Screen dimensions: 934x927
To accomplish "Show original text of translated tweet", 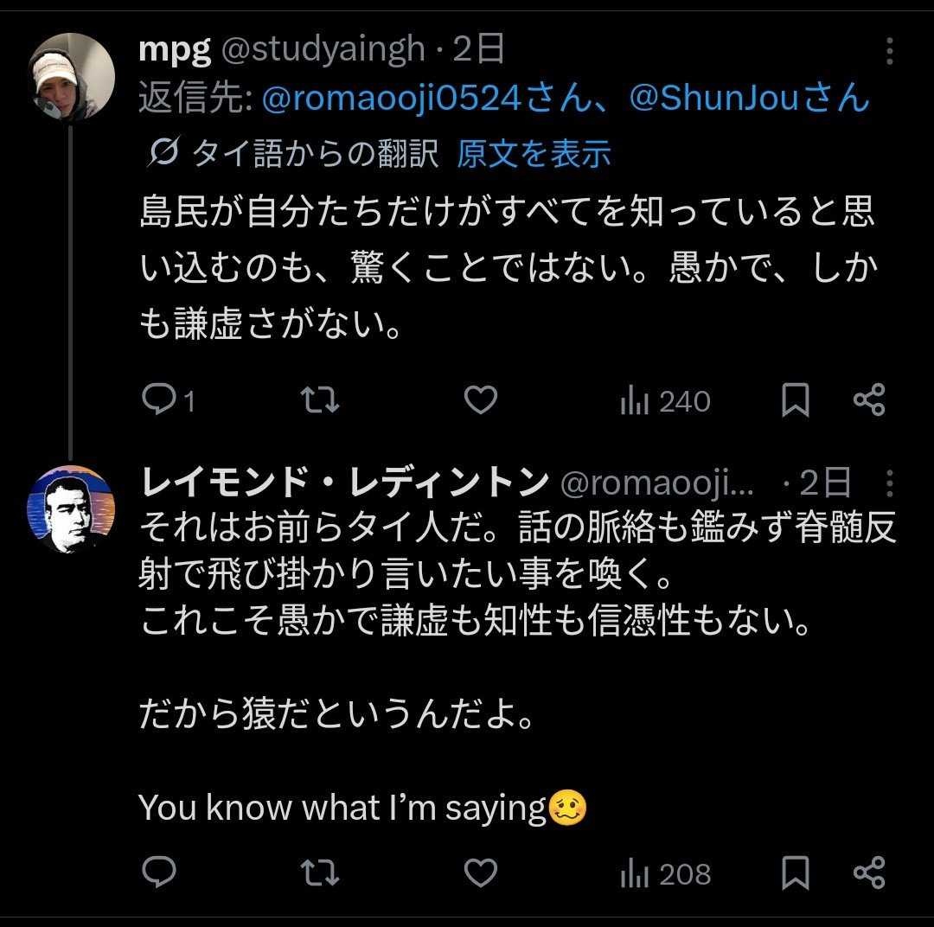I will point(534,154).
